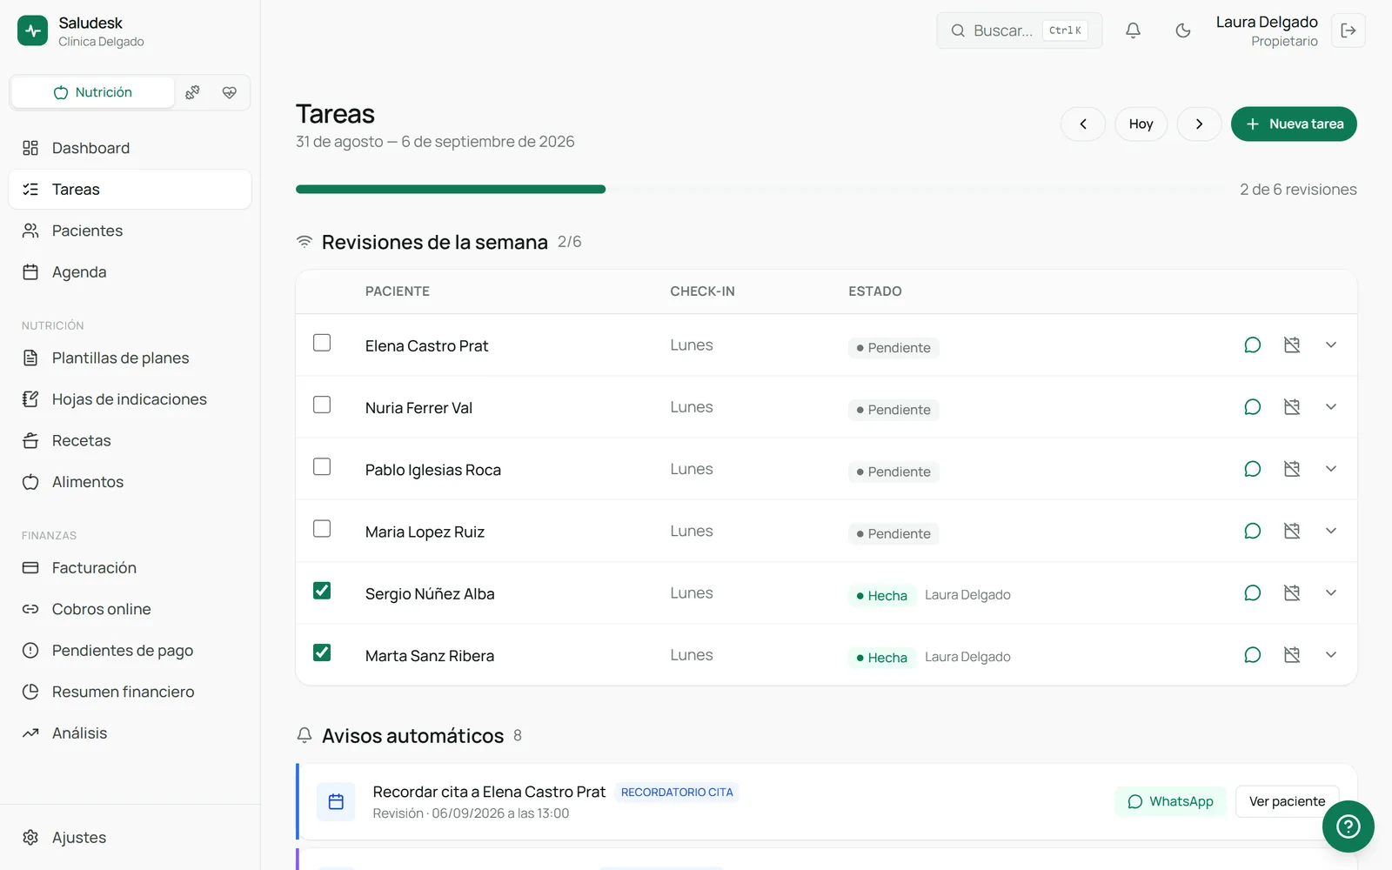Jump to current week with Hoy button
1392x870 pixels.
point(1141,124)
